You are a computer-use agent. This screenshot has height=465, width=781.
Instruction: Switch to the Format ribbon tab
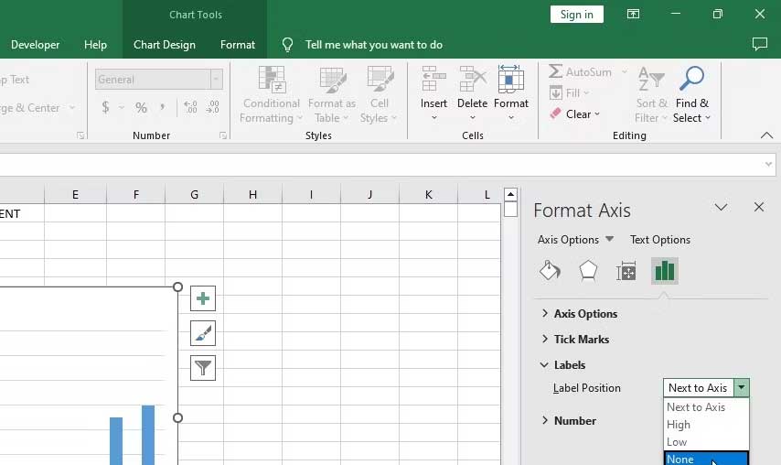(238, 45)
